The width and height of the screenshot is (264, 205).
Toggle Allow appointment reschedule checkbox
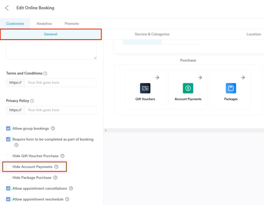[8, 199]
